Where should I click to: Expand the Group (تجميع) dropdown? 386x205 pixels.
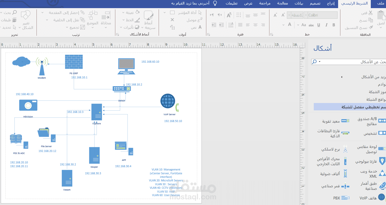67,27
